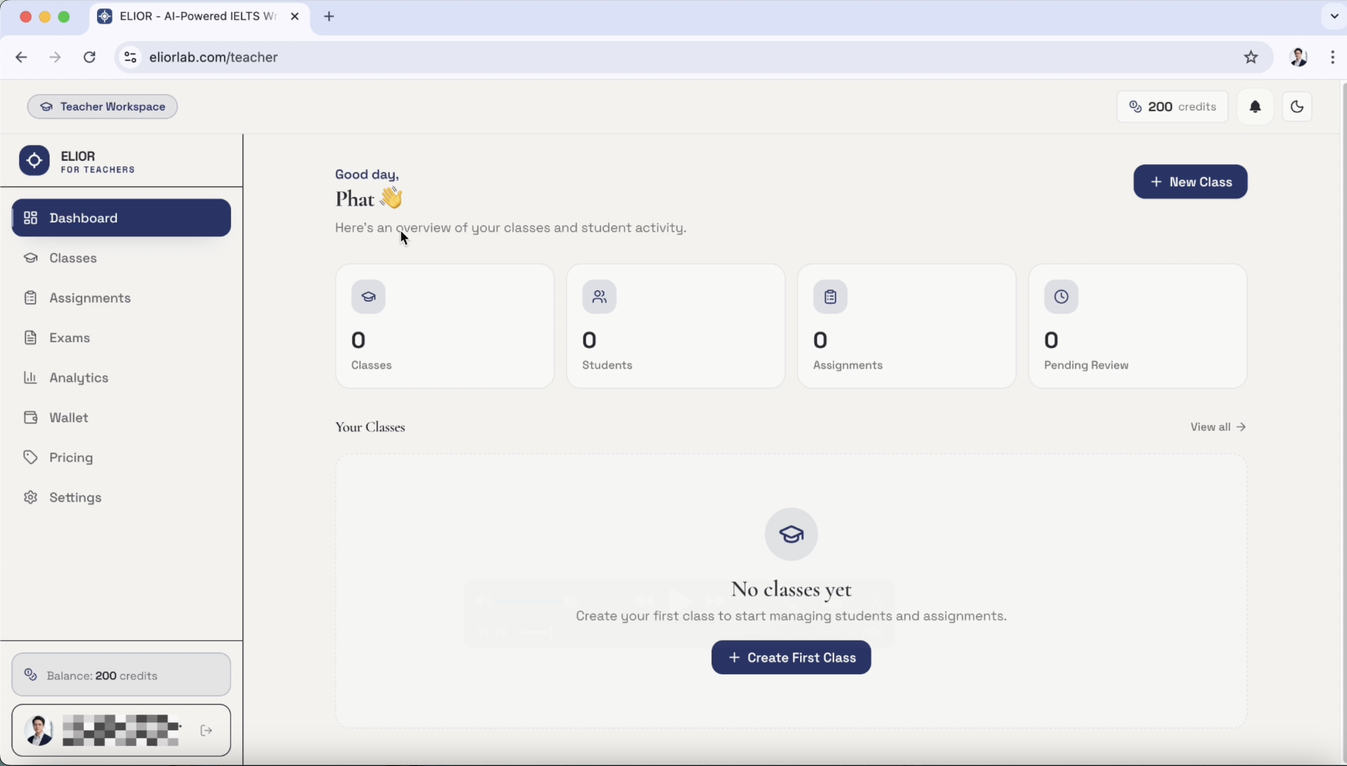Open the Teacher Workspace switcher
The width and height of the screenshot is (1347, 766).
[x=102, y=107]
